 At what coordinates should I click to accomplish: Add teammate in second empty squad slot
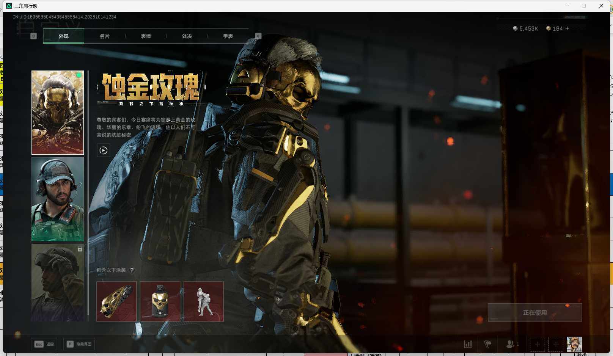click(556, 344)
